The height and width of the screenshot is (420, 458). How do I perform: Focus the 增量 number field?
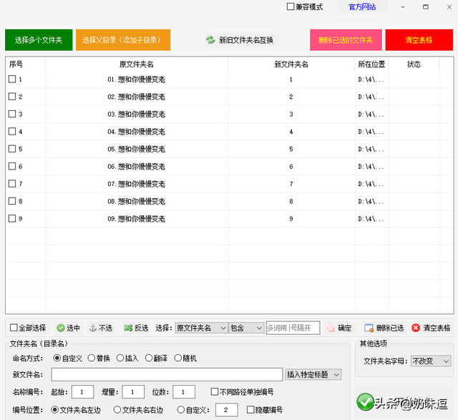click(133, 392)
